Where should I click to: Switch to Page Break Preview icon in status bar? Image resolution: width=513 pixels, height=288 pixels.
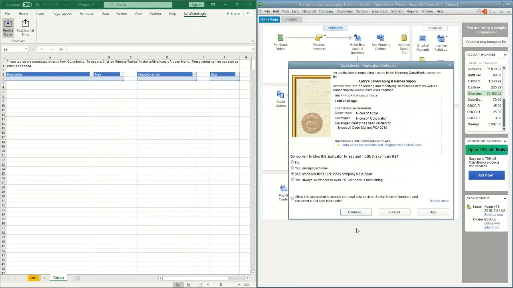(200, 284)
